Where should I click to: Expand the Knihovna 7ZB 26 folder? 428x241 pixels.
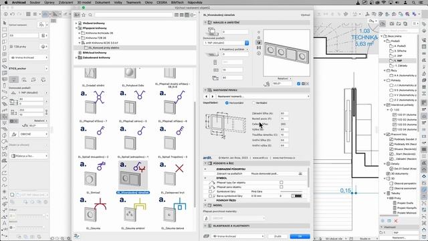point(80,38)
